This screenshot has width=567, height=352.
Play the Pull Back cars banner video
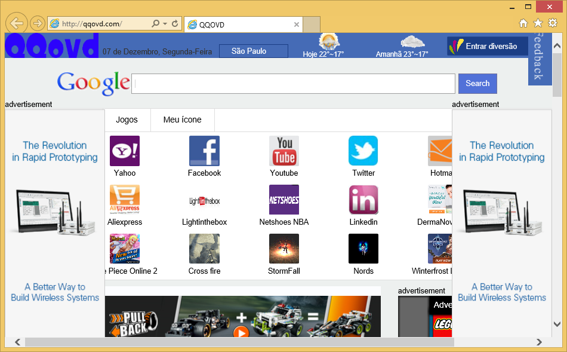click(x=241, y=332)
